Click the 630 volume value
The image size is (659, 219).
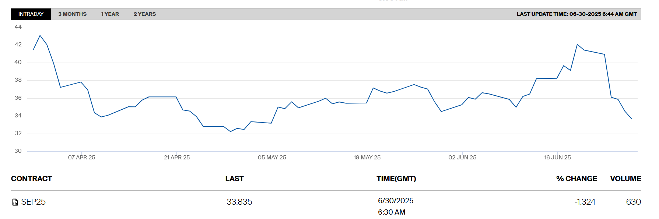coord(633,202)
